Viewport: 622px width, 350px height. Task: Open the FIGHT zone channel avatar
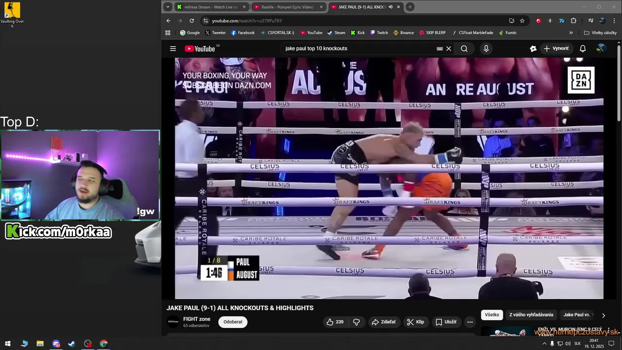(x=173, y=322)
